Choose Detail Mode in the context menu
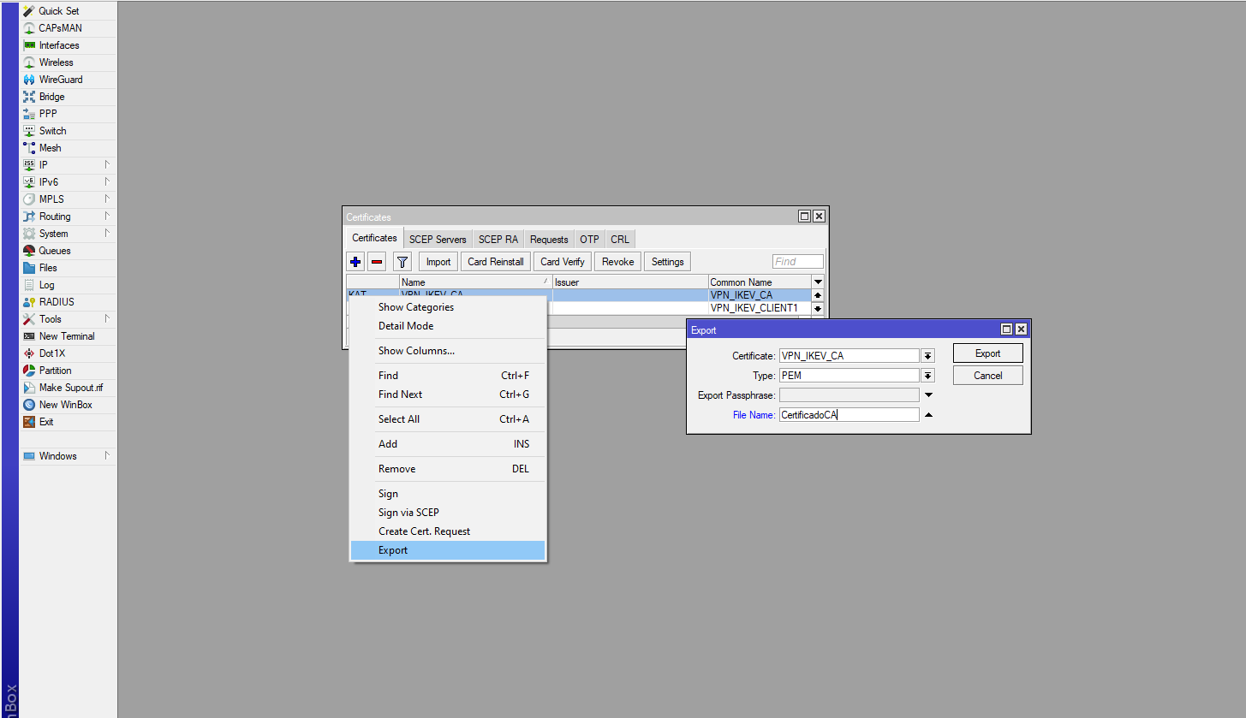Viewport: 1246px width, 718px height. pyautogui.click(x=448, y=326)
